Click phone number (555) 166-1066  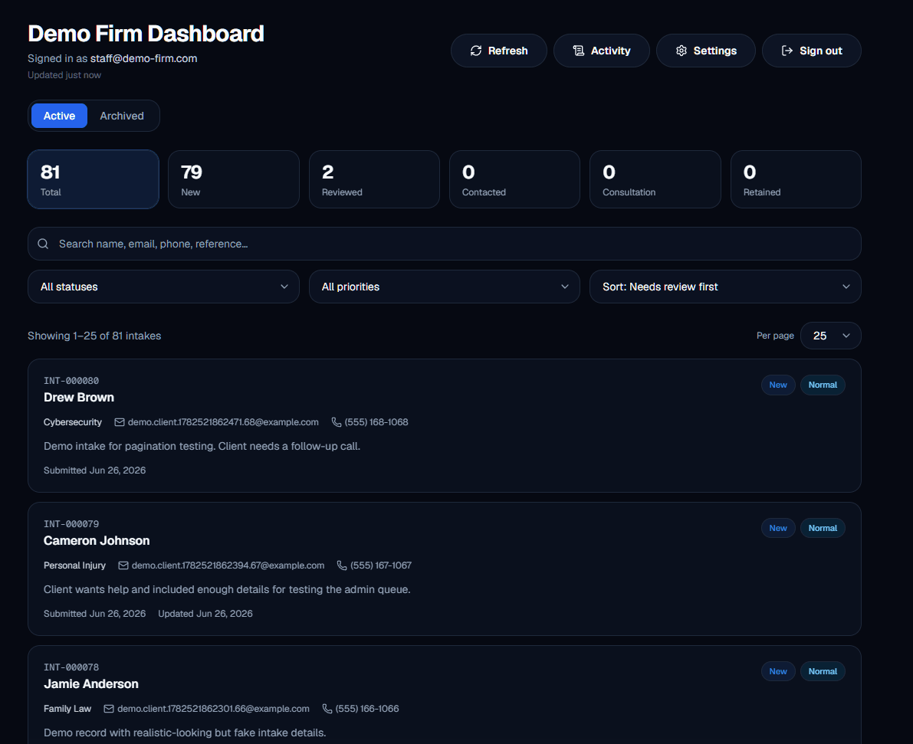click(367, 709)
